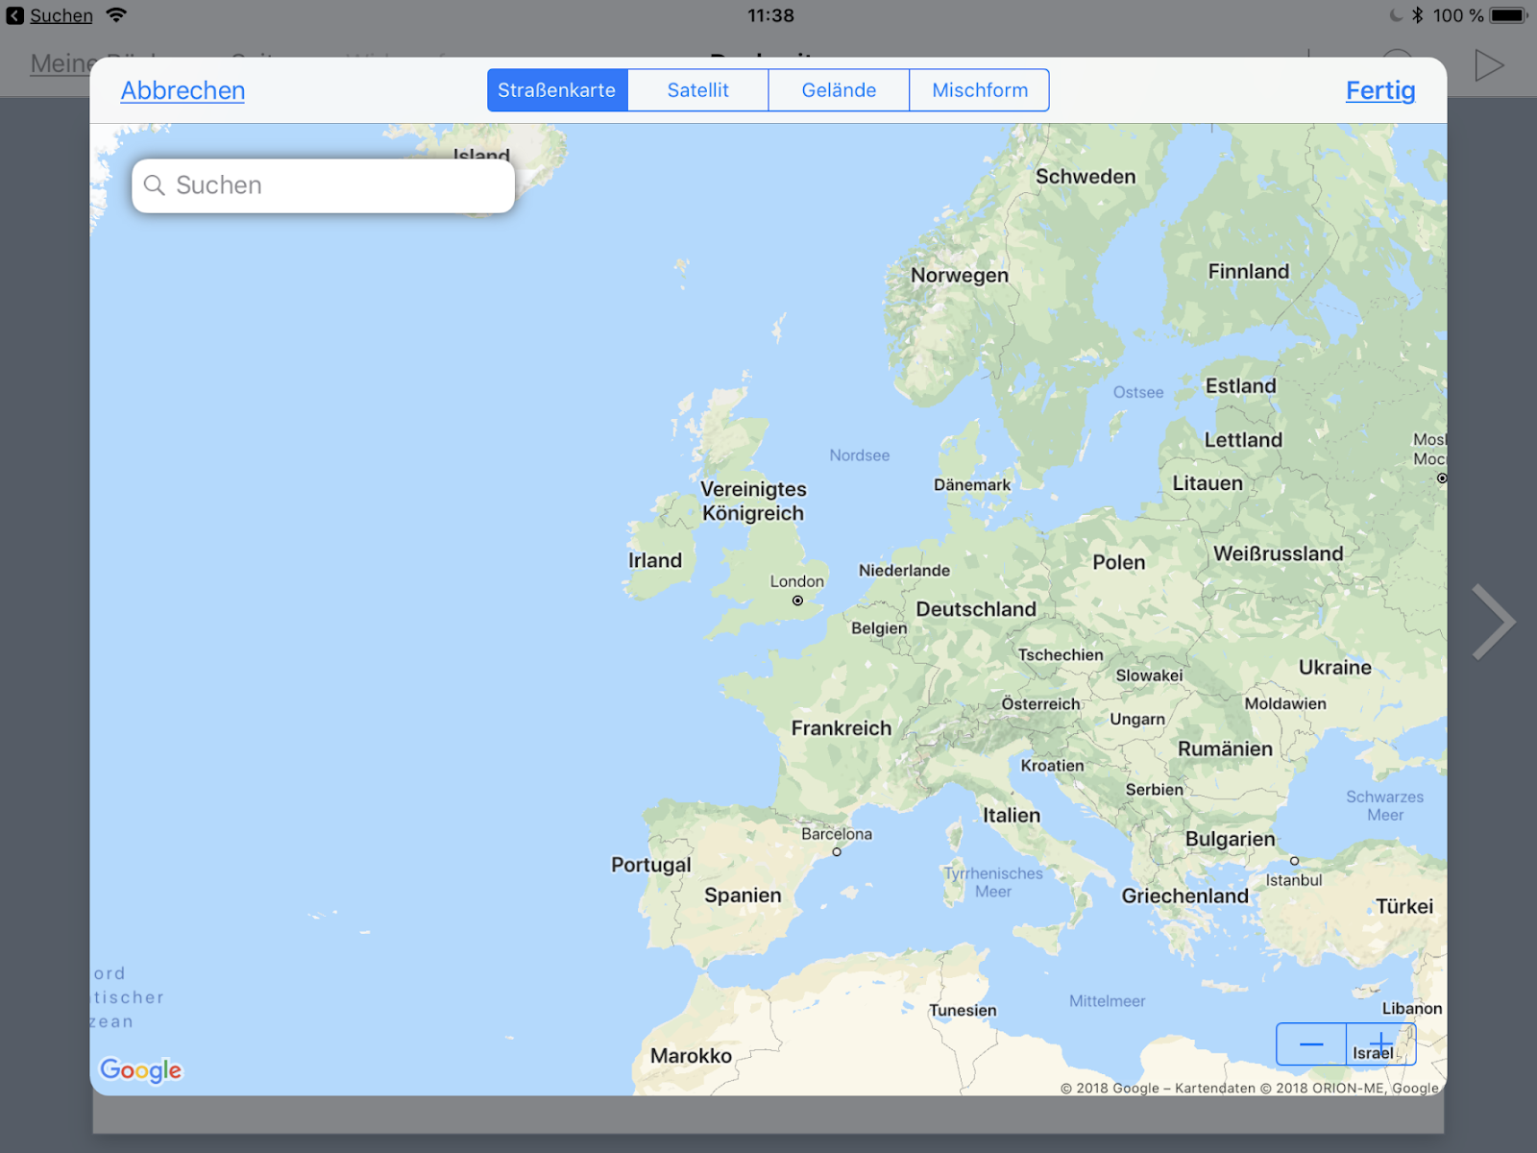This screenshot has width=1537, height=1153.
Task: Tap the Moscow city marker dot
Action: click(x=1442, y=478)
